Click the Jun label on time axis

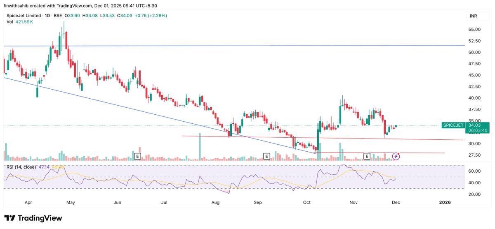118,203
